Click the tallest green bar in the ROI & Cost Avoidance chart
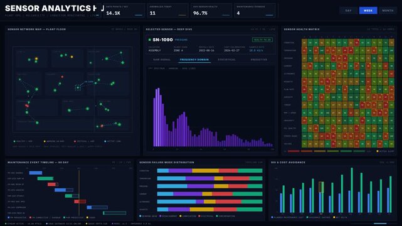 tap(352, 190)
